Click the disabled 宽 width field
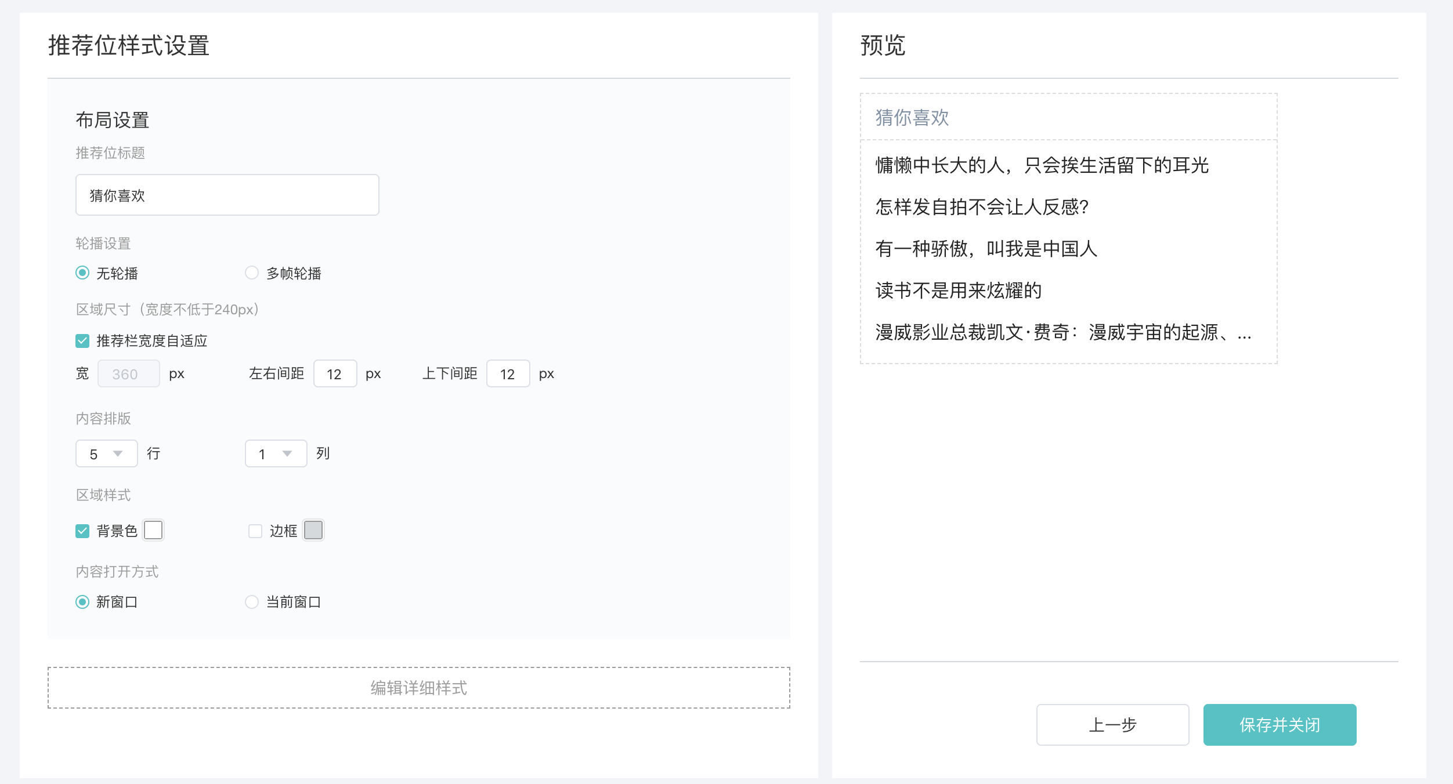The image size is (1453, 784). 129,373
